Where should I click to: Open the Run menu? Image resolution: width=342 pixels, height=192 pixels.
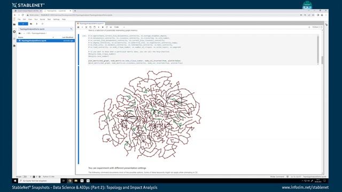36,19
